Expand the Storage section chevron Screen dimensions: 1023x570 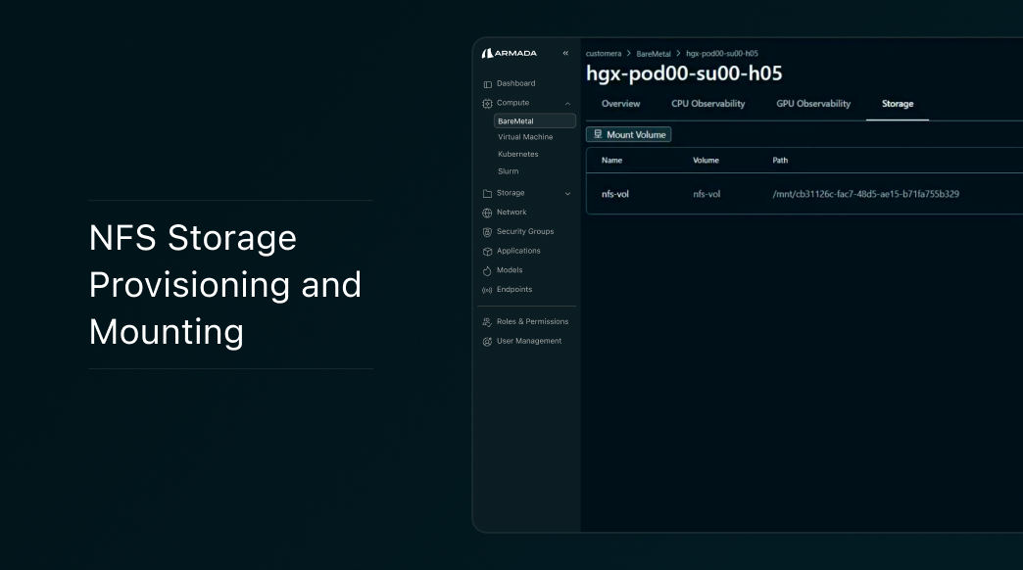[567, 194]
